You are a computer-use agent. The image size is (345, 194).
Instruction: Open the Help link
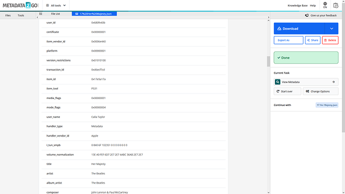[x=313, y=5]
